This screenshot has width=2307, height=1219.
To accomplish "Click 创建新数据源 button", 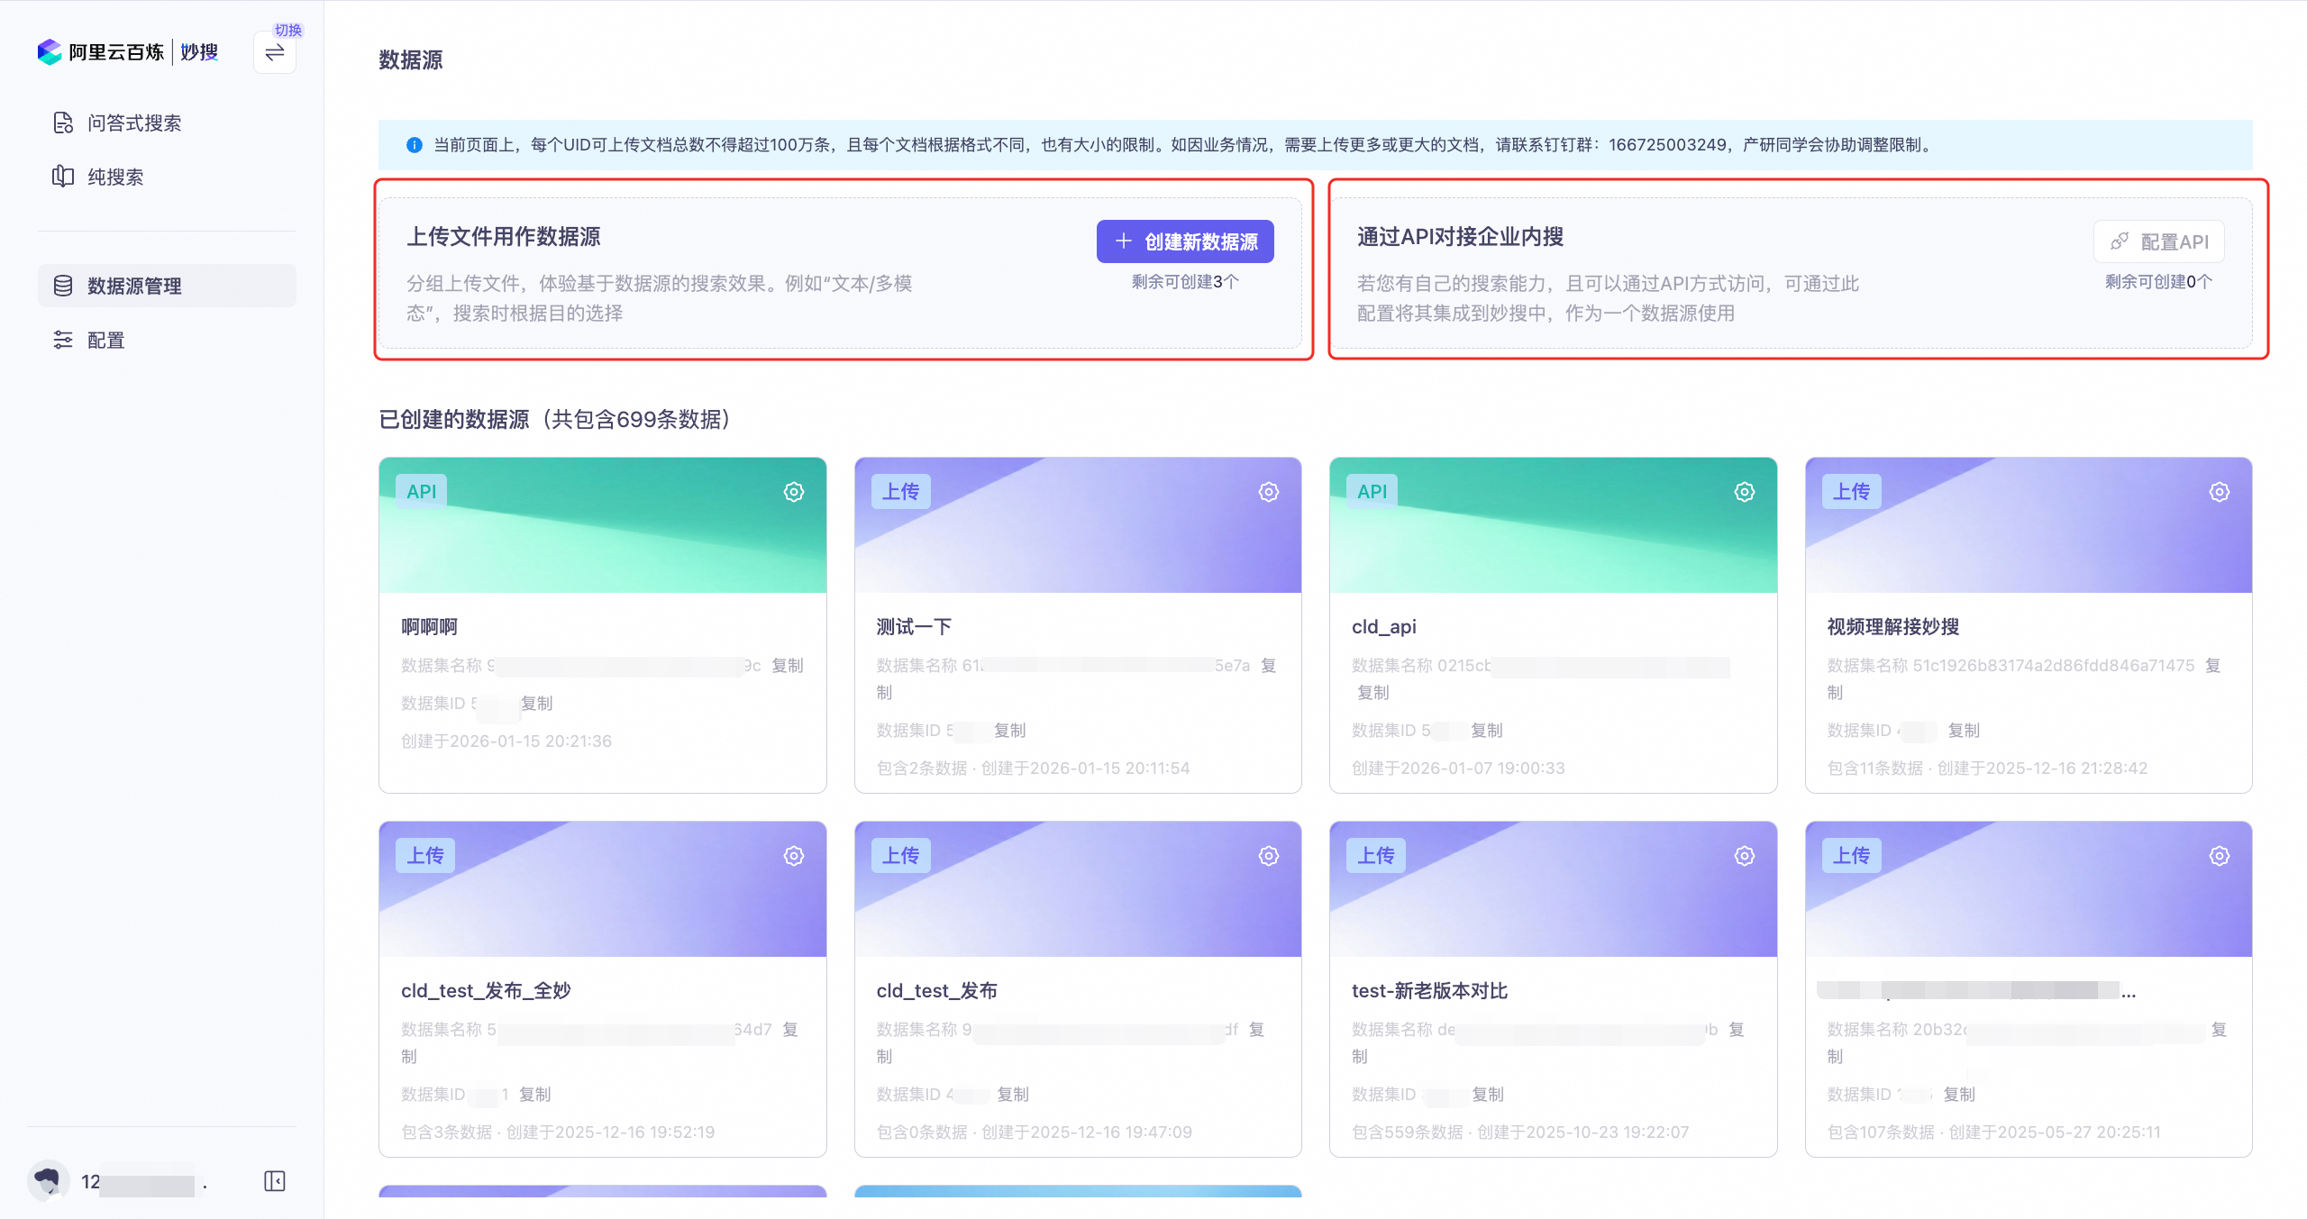I will click(x=1184, y=241).
